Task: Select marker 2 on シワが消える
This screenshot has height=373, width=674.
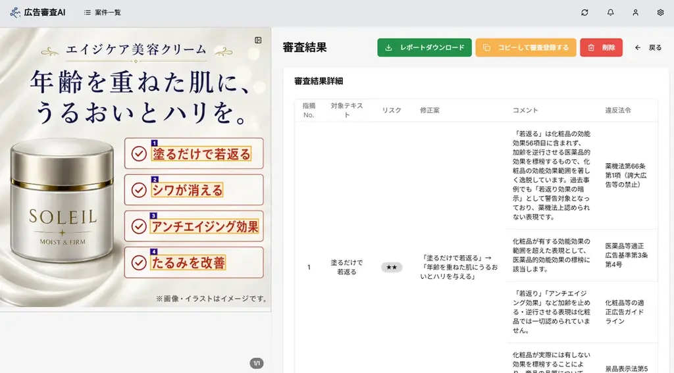Action: tap(155, 180)
